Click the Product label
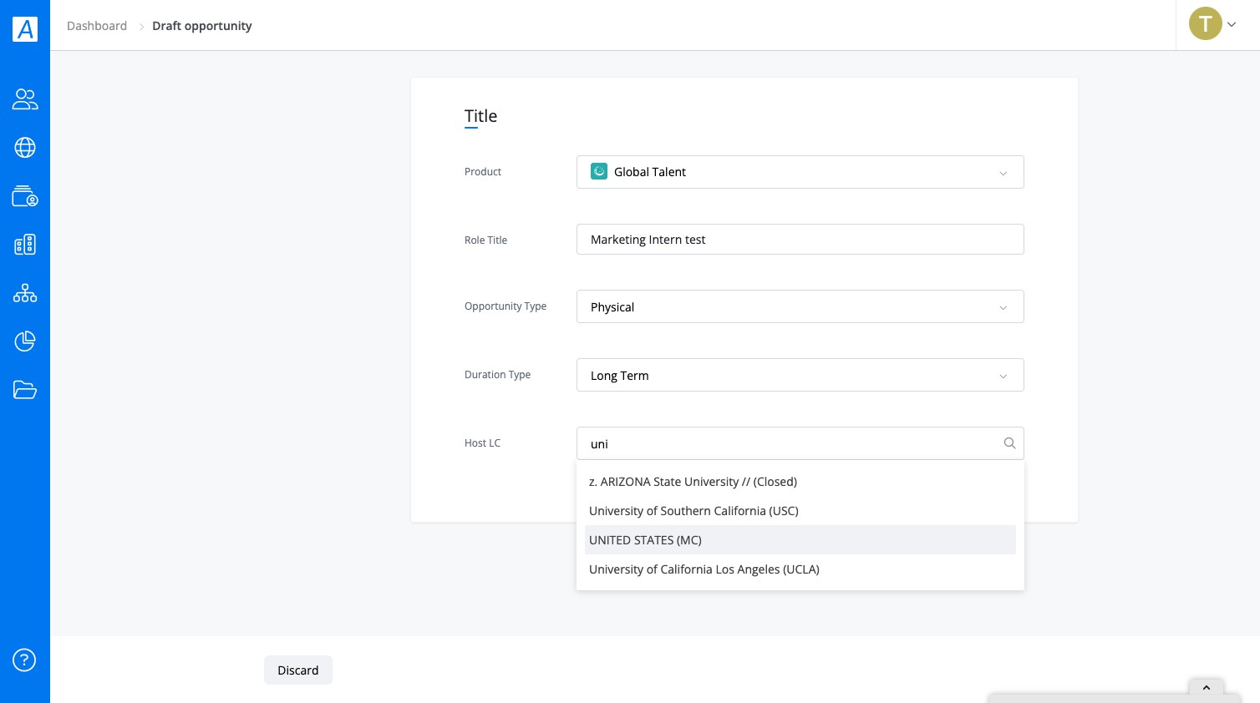Viewport: 1260px width, 703px height. pos(483,172)
